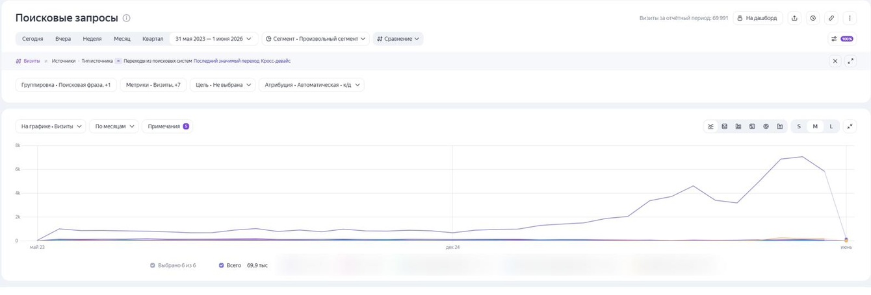Screen dimensions: 871x295
Task: Switch to the lines chart type icon
Action: tap(711, 126)
